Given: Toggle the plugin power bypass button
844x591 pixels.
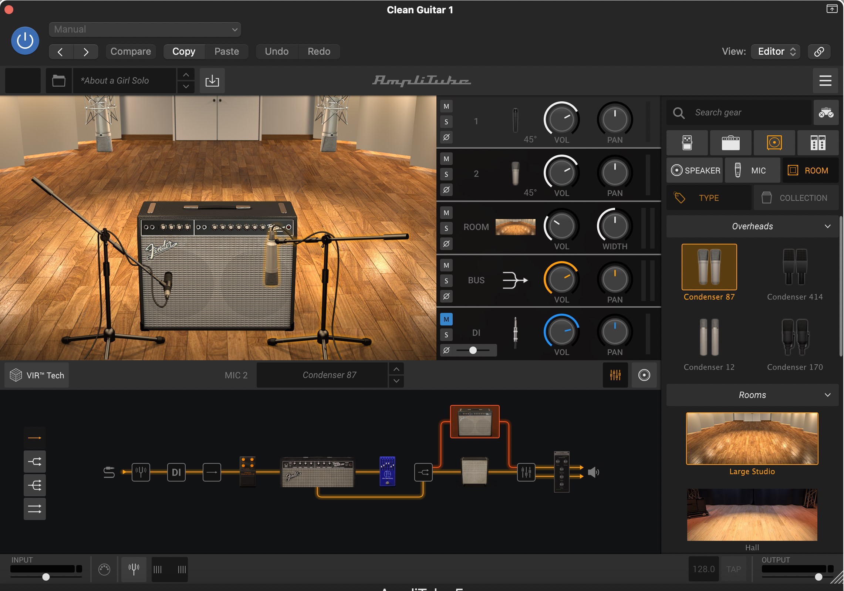Looking at the screenshot, I should [x=25, y=41].
